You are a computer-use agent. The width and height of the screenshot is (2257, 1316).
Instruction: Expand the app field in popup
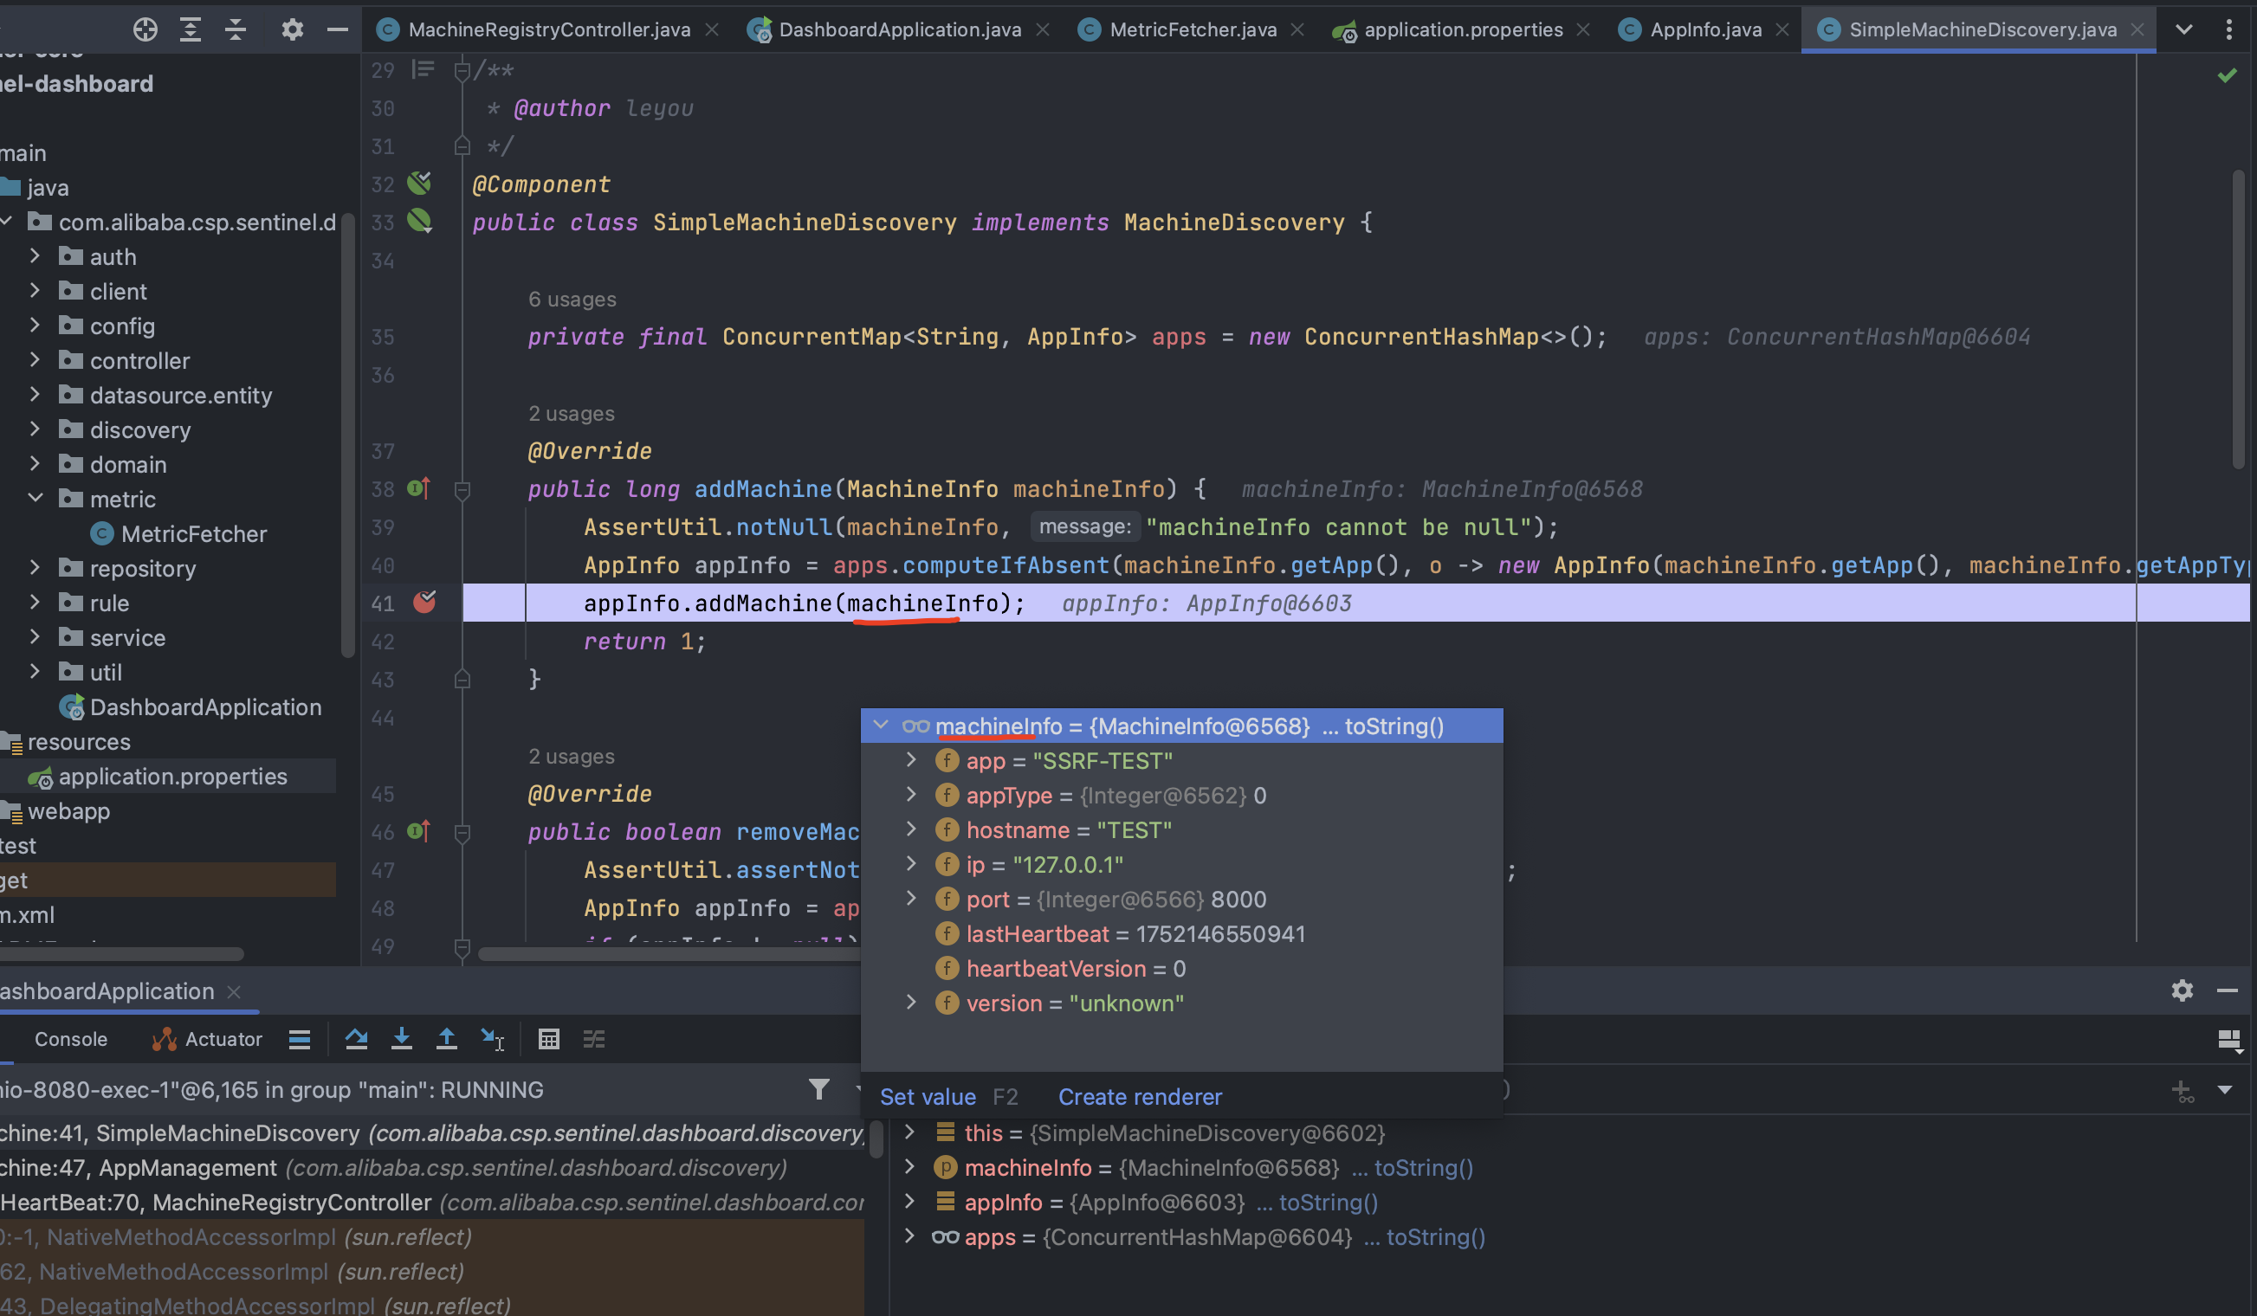[x=911, y=760]
